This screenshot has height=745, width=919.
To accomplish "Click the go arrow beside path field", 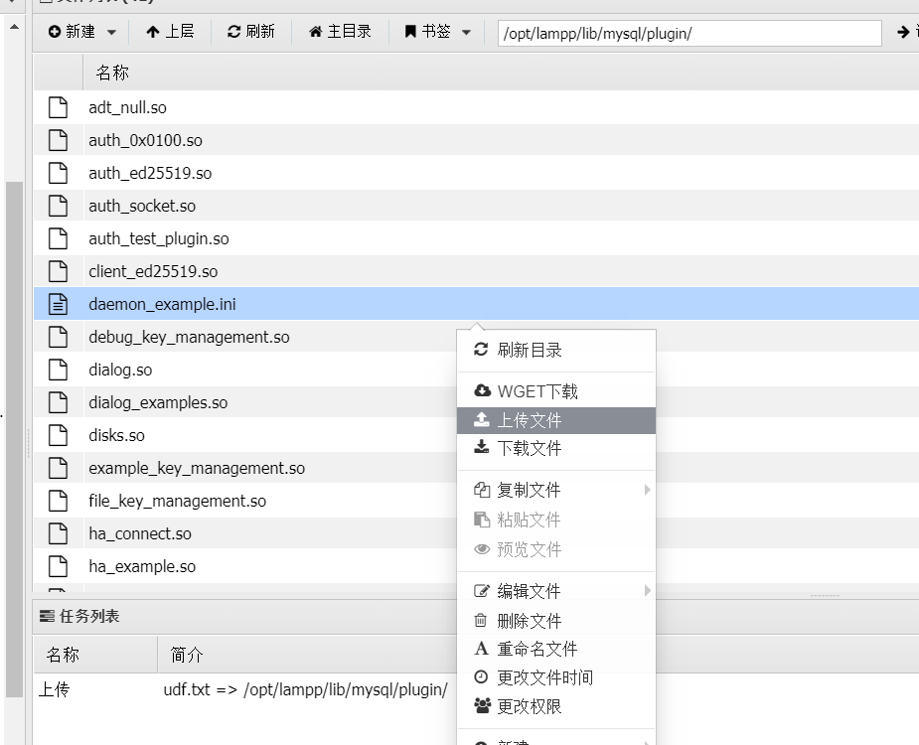I will click(x=903, y=32).
